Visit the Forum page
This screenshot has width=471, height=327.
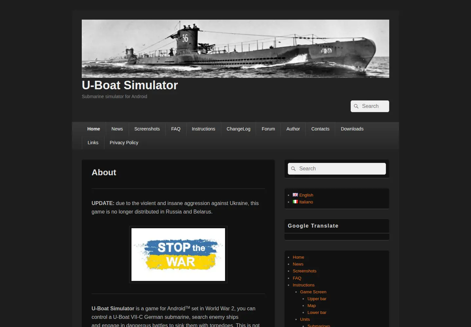click(269, 129)
